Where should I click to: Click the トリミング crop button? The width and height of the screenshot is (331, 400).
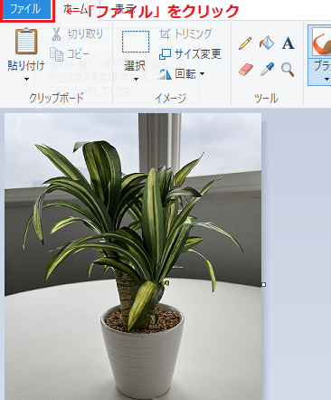click(x=185, y=34)
